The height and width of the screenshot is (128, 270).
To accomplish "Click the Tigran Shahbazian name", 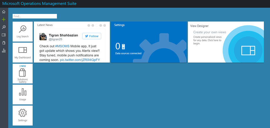I will (63, 35).
